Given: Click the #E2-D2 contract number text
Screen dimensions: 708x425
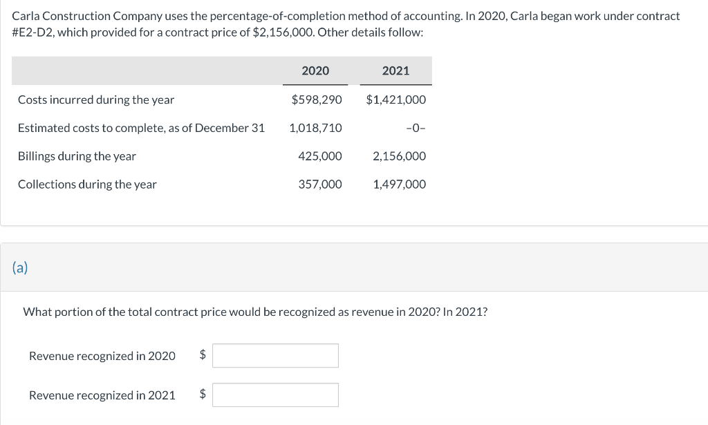Looking at the screenshot, I should point(33,33).
